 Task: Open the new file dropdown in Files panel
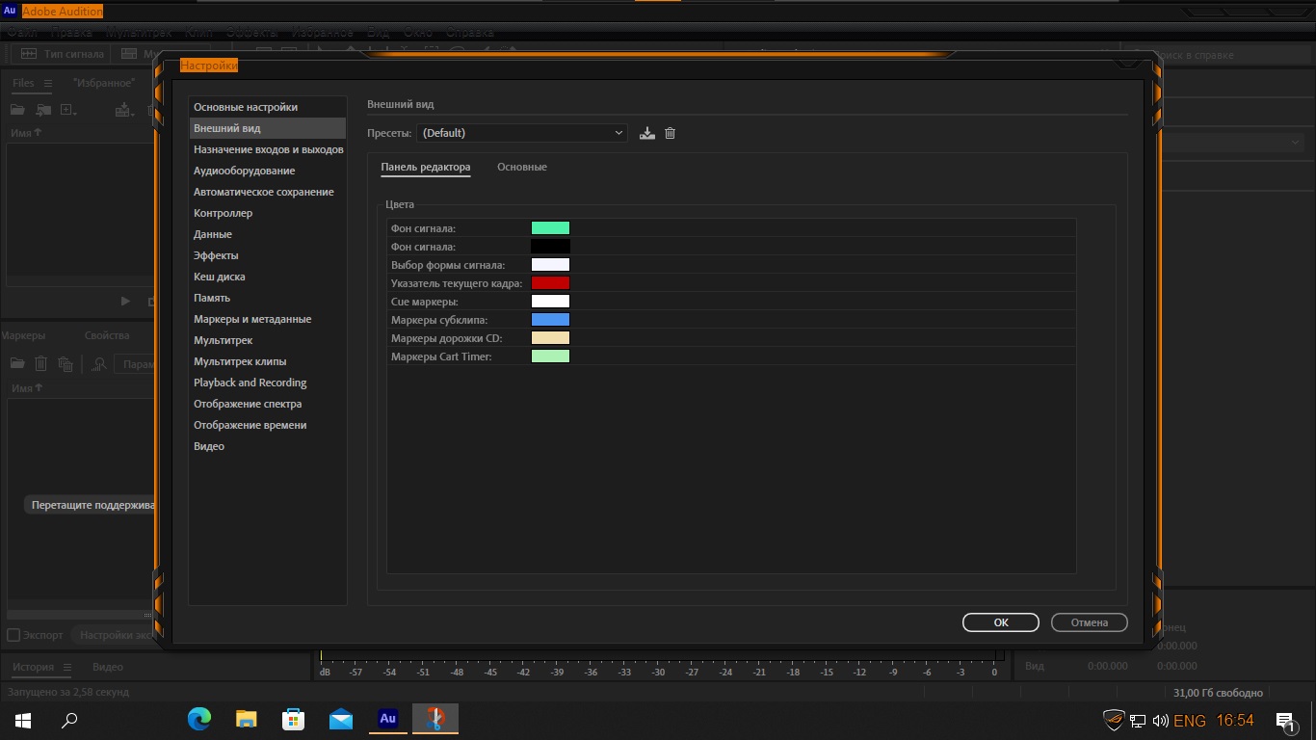coord(69,110)
